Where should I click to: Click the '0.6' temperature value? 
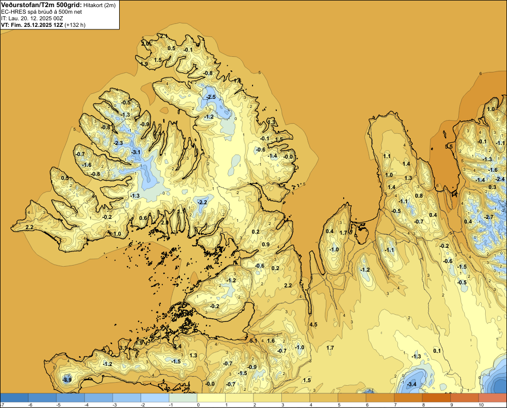coord(143,218)
